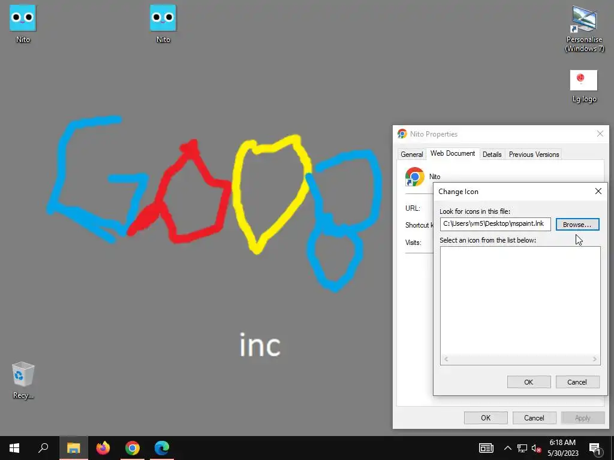The width and height of the screenshot is (614, 460).
Task: Open the taskbar clock and date
Action: 562,448
